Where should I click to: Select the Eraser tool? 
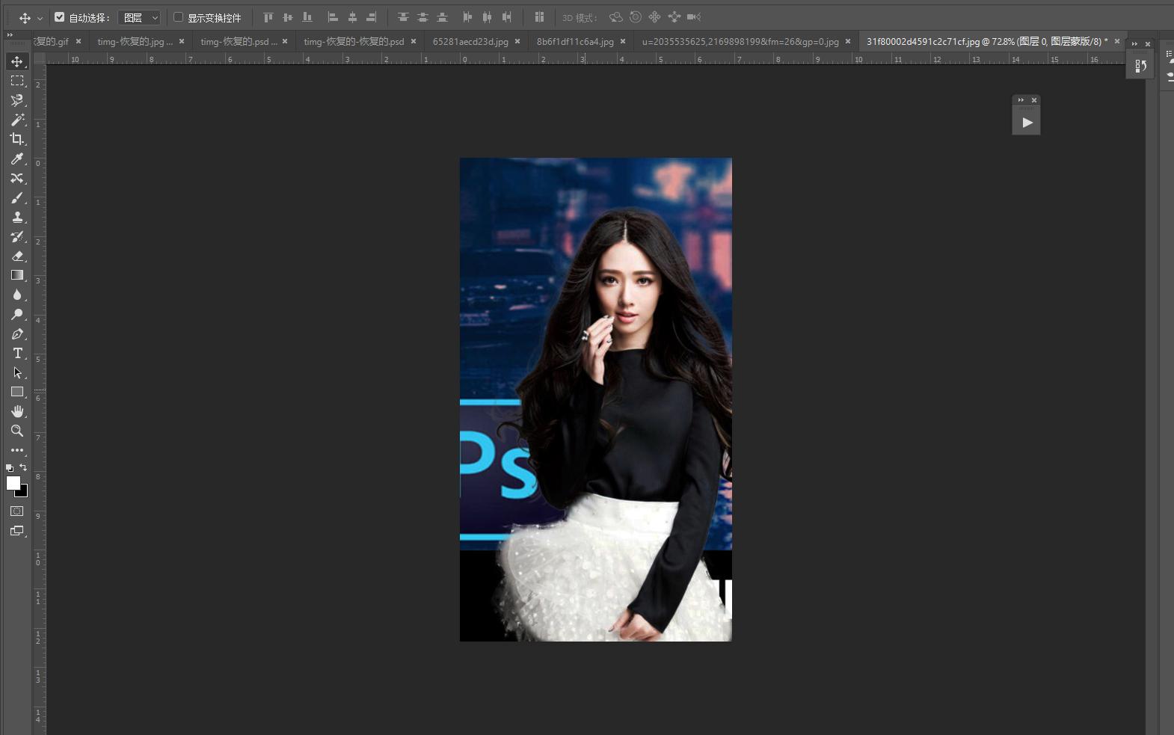click(x=16, y=256)
